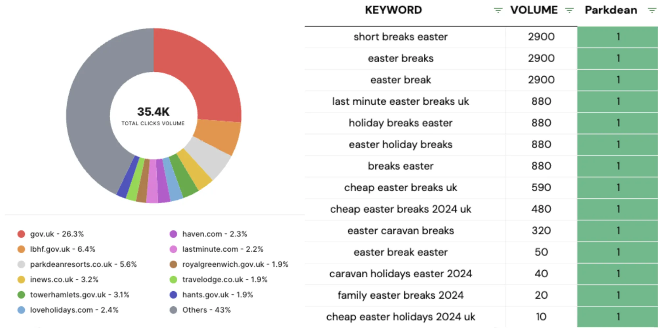Click the KEYWORD column header

click(393, 10)
